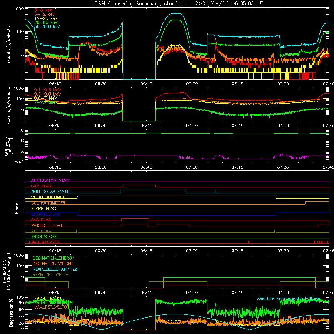Click the BAD_PACKETS tick mark near 07:19
This screenshot has height=334, width=334.
(249, 242)
